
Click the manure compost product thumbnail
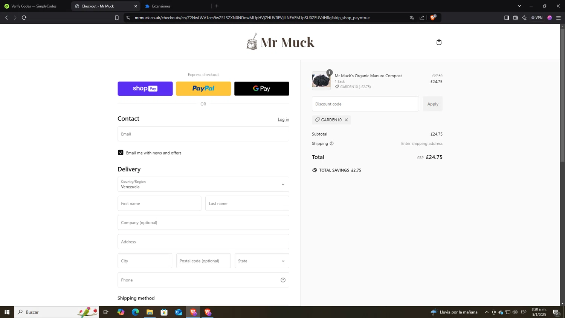tap(321, 81)
